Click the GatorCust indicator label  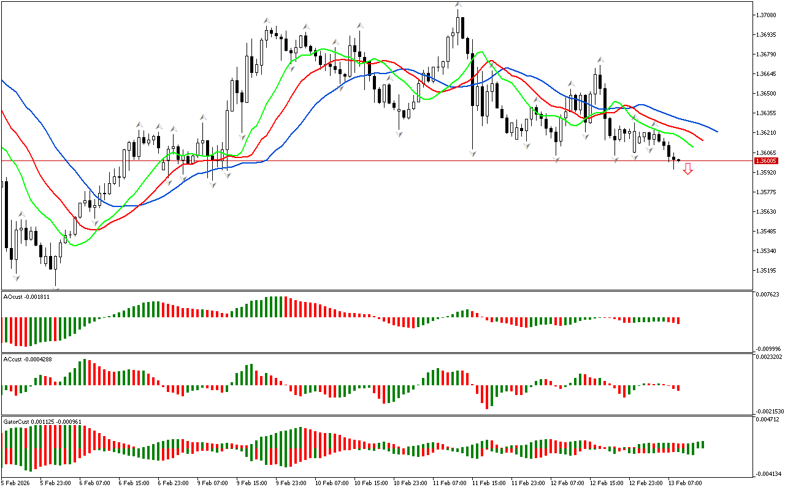click(x=43, y=421)
